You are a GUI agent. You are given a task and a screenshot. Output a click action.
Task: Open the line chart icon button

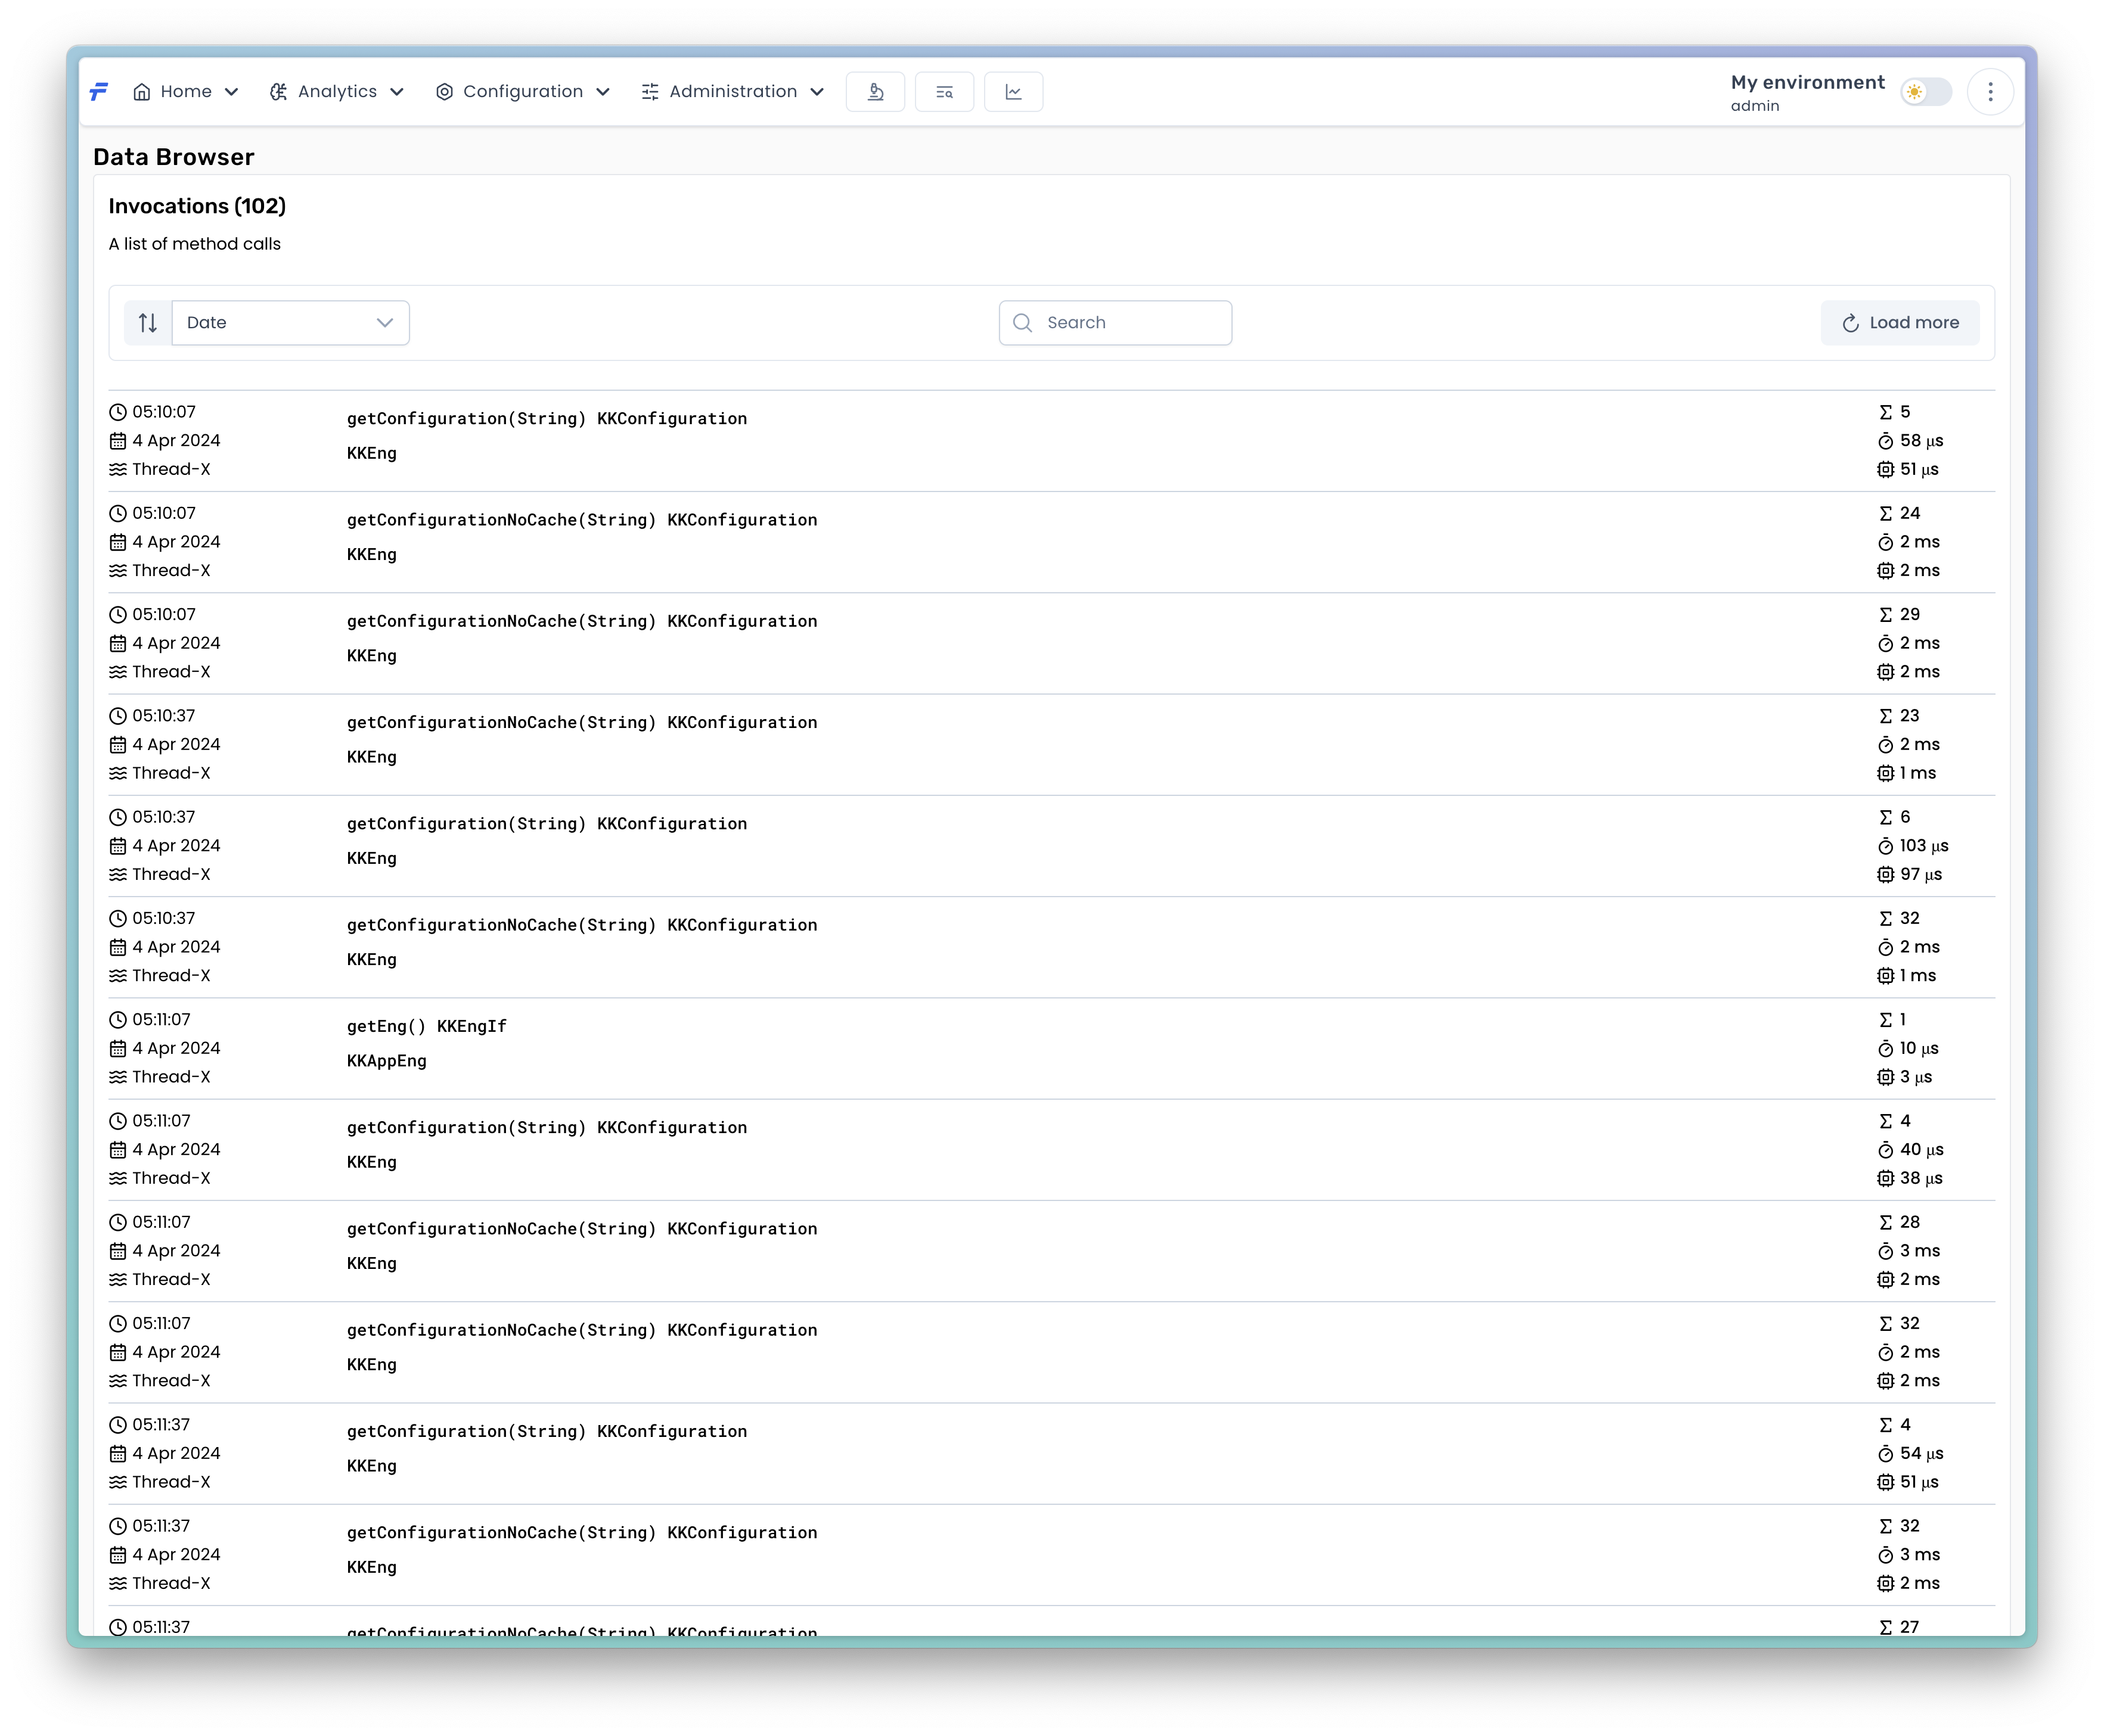coord(1013,92)
